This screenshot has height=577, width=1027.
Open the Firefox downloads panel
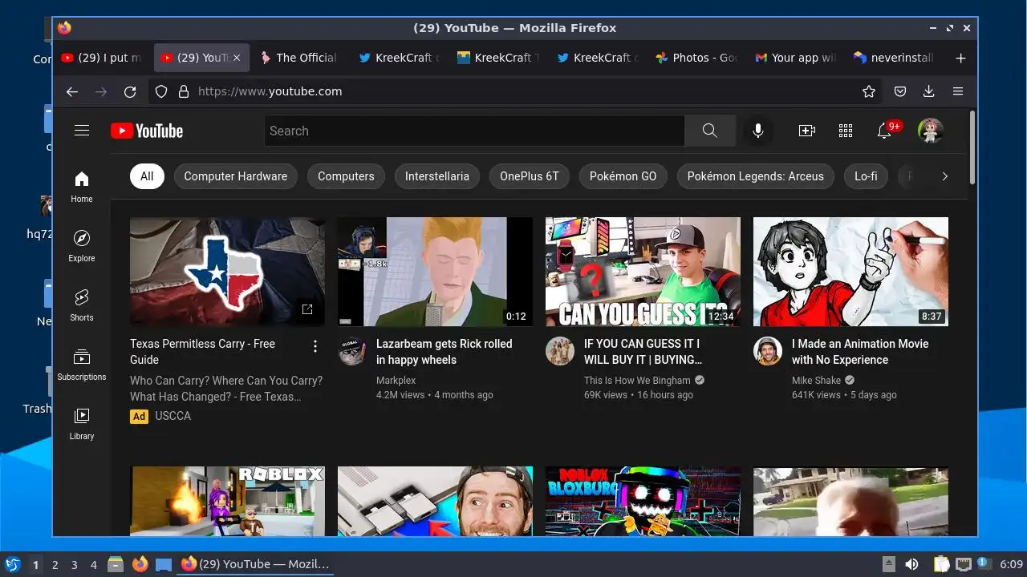point(929,91)
